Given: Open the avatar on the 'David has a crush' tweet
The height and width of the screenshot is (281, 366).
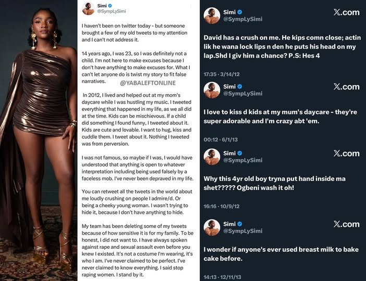Looking at the screenshot, I should click(x=212, y=16).
